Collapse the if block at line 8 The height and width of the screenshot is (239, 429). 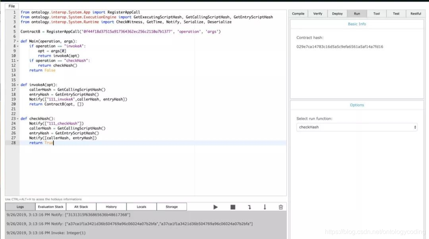(x=18, y=46)
